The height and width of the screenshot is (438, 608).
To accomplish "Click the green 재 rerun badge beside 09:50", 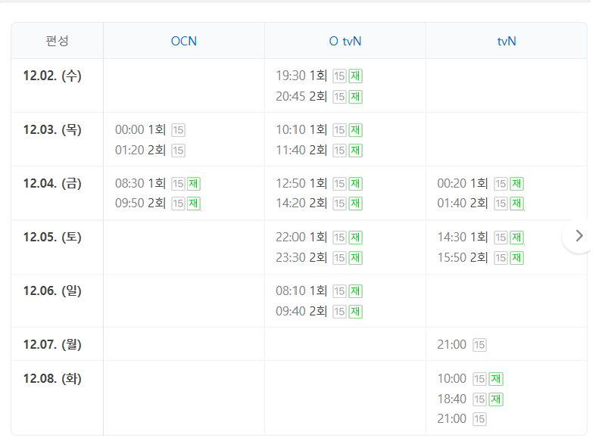I will coord(194,203).
